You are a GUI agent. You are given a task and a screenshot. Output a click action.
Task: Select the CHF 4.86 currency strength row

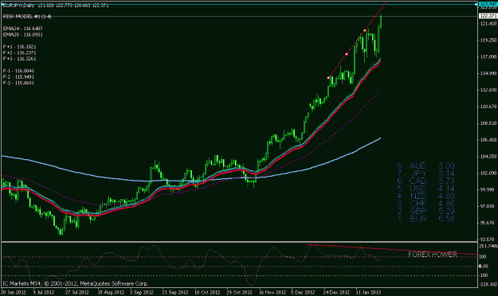coord(425,204)
